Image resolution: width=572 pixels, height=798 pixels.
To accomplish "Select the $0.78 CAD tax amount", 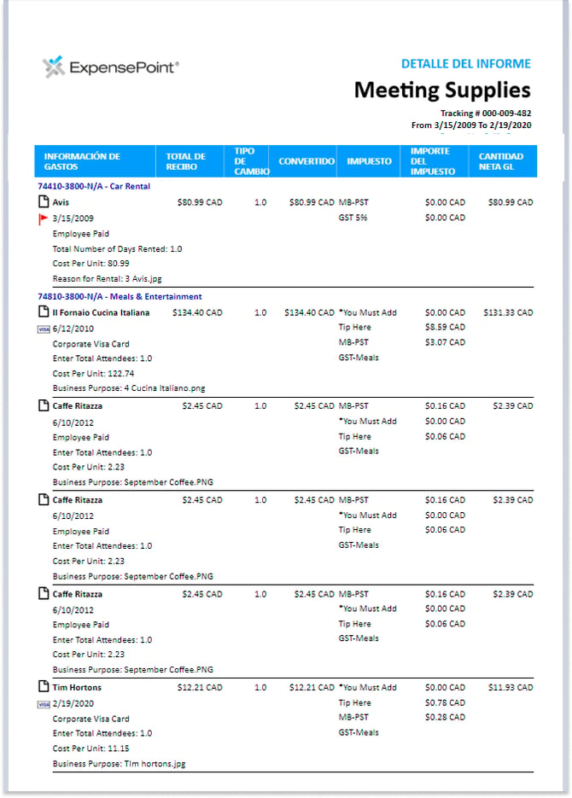I will click(x=446, y=702).
